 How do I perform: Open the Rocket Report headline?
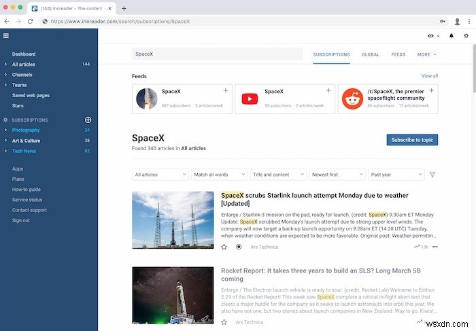click(x=320, y=275)
